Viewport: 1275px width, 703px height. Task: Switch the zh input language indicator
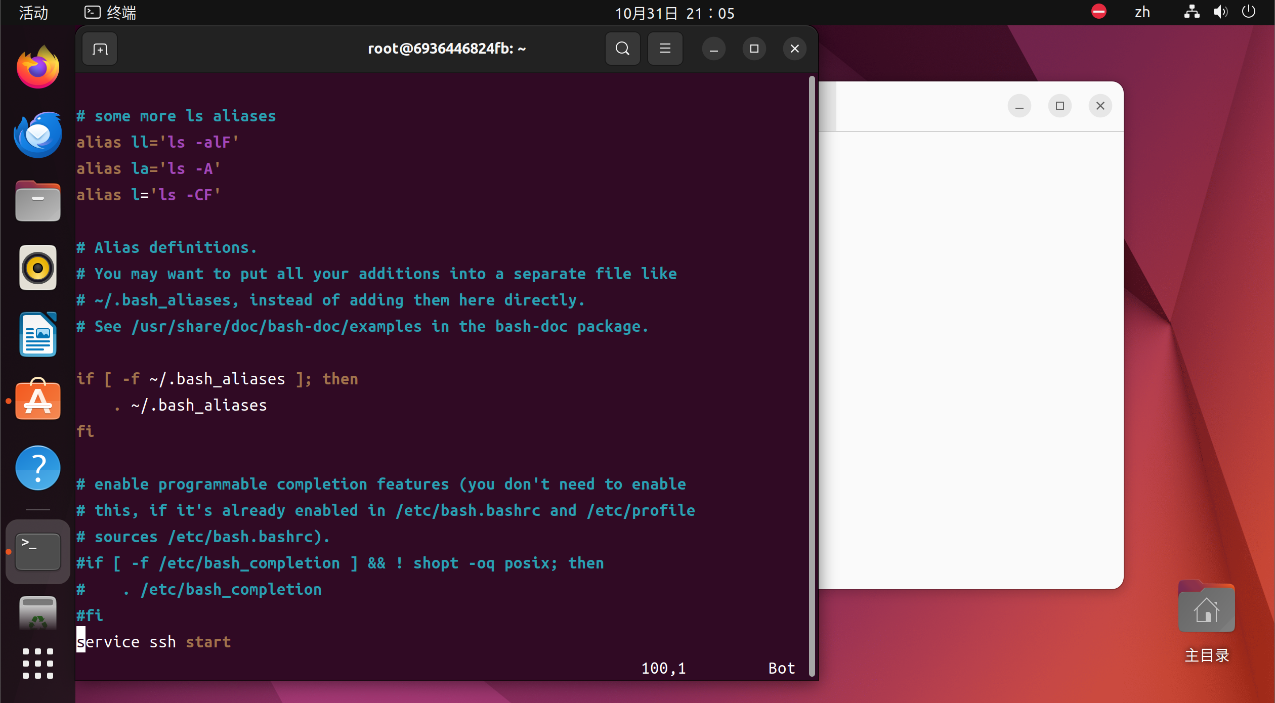click(x=1142, y=13)
